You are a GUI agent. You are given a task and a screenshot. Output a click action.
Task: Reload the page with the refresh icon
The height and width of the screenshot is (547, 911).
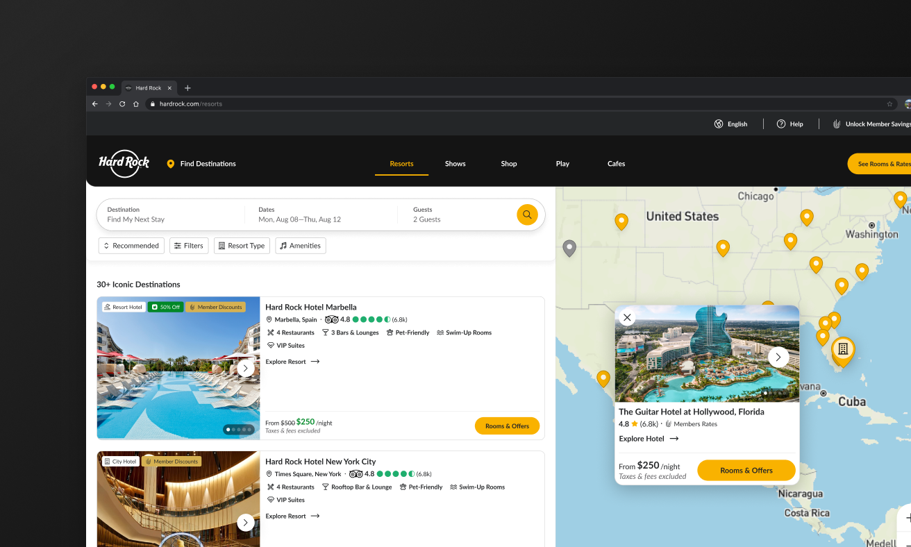click(x=122, y=104)
